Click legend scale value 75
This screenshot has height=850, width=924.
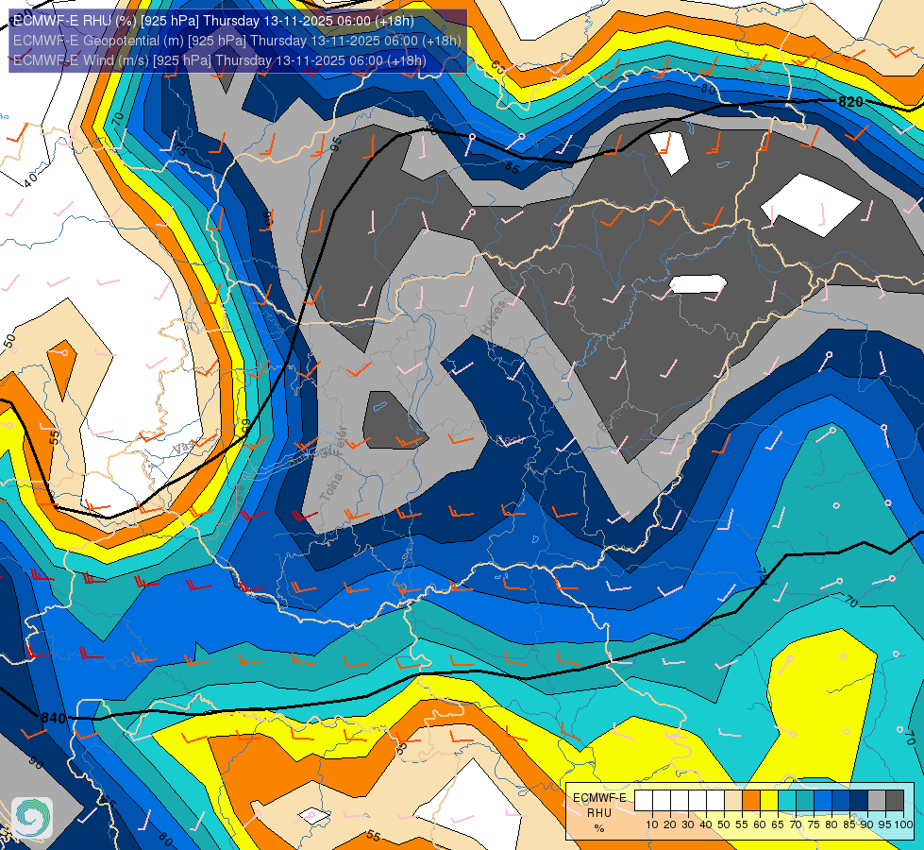coord(814,824)
